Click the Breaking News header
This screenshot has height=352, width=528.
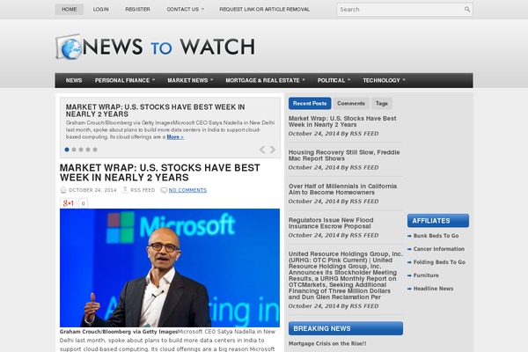[346, 328]
